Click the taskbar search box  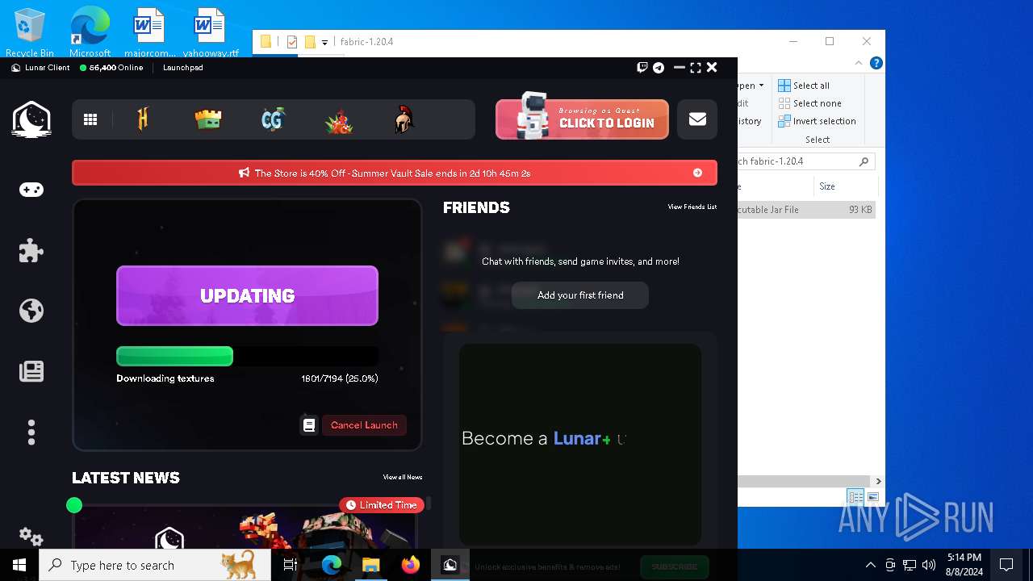155,565
